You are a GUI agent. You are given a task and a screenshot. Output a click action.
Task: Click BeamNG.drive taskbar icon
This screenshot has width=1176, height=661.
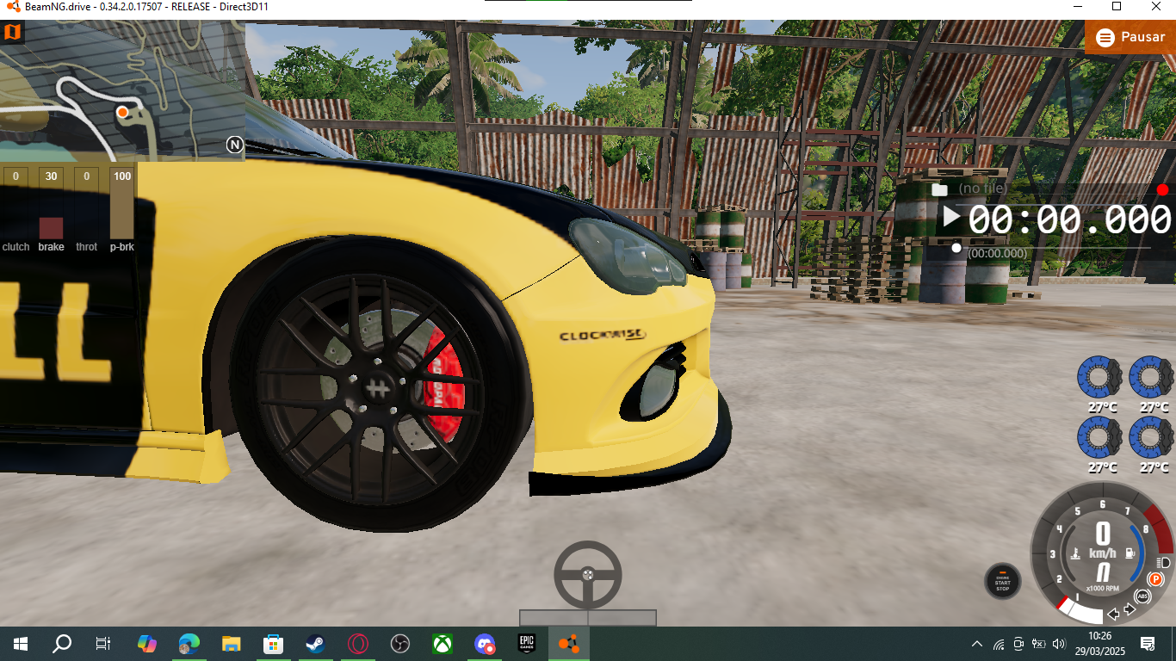coord(569,644)
